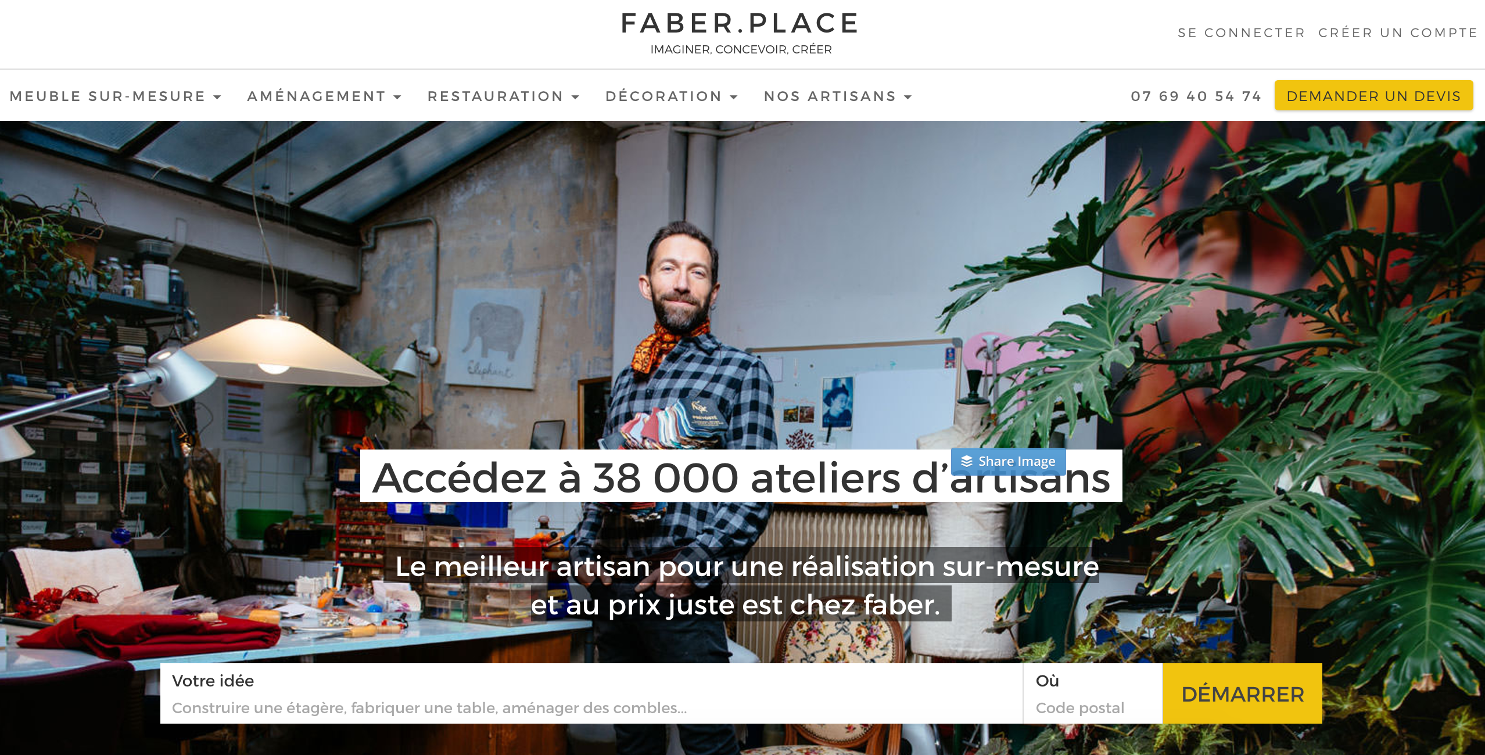Click the Créer un compte link
Image resolution: width=1485 pixels, height=755 pixels.
[x=1398, y=33]
